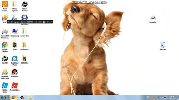Open the taskbar clock and date
The image size is (179, 100).
(x=172, y=97)
